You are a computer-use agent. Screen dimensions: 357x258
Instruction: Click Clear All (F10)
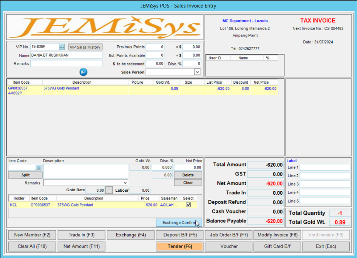(32, 246)
